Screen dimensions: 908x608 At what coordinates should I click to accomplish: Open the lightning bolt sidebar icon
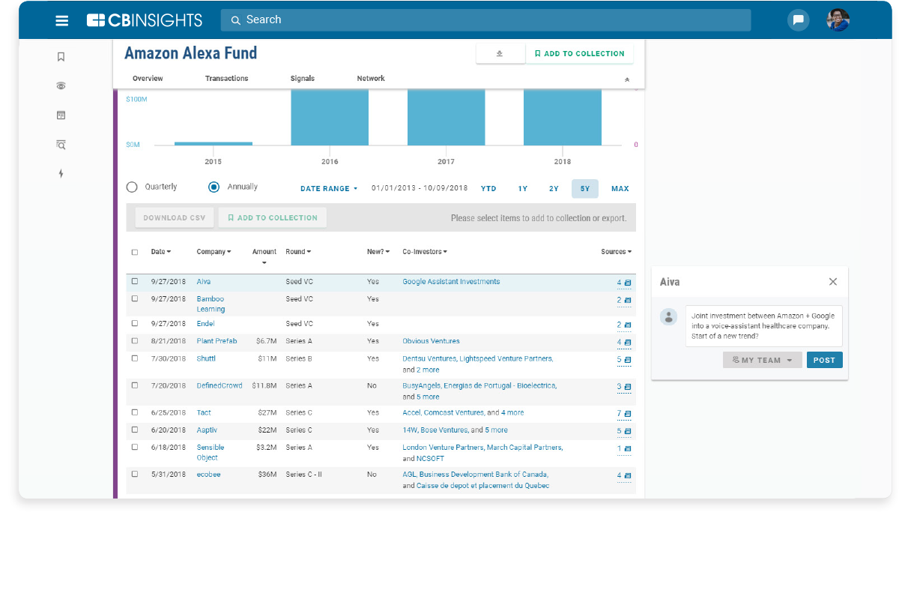coord(61,174)
